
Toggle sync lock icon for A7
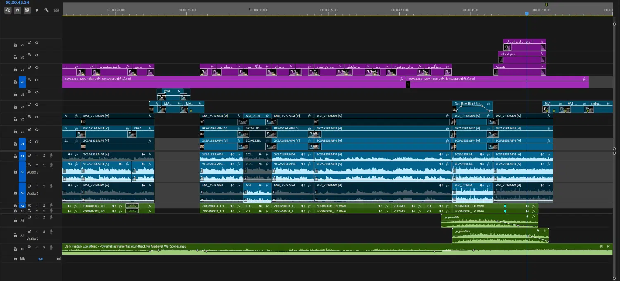click(30, 232)
